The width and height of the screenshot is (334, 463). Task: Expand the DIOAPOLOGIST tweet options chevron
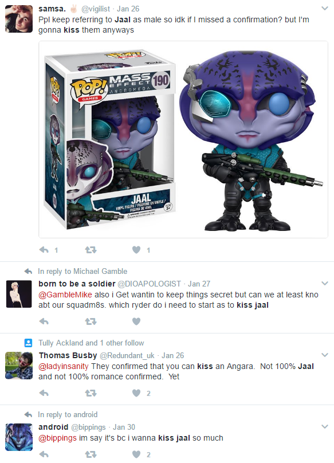click(x=325, y=284)
